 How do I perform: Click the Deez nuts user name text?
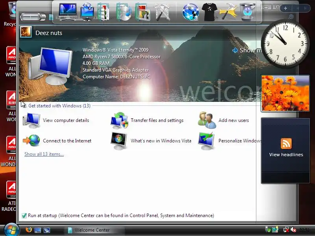(49, 33)
